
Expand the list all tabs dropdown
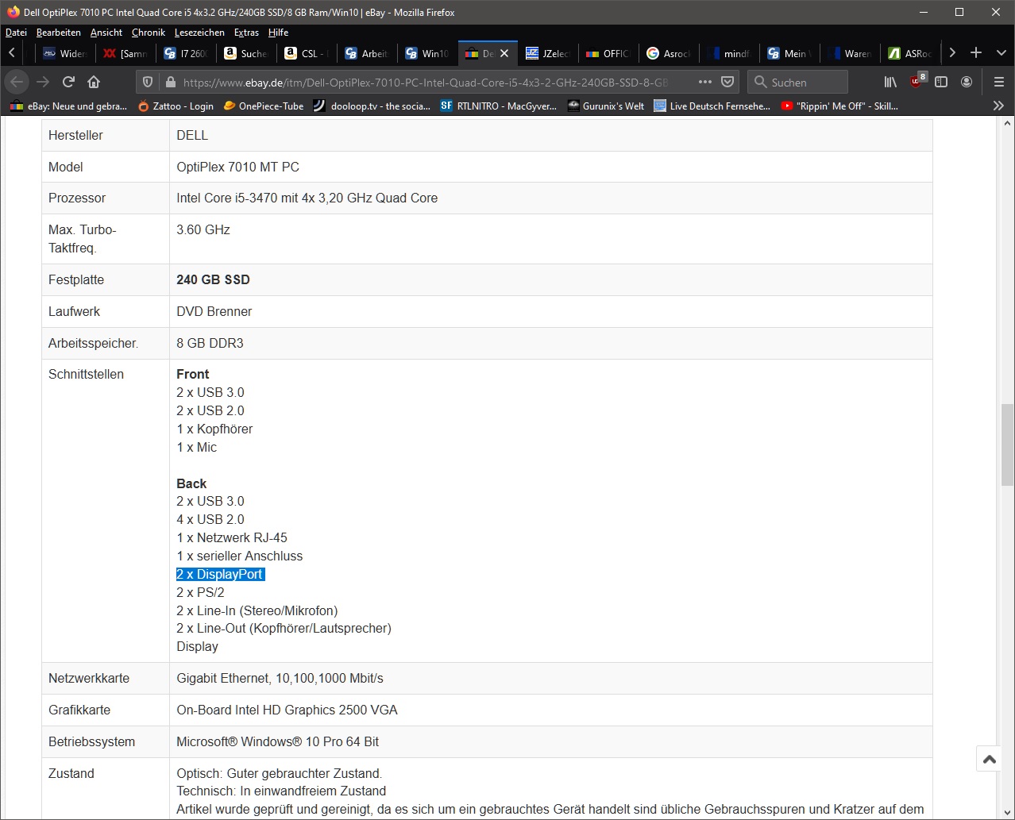[1001, 53]
